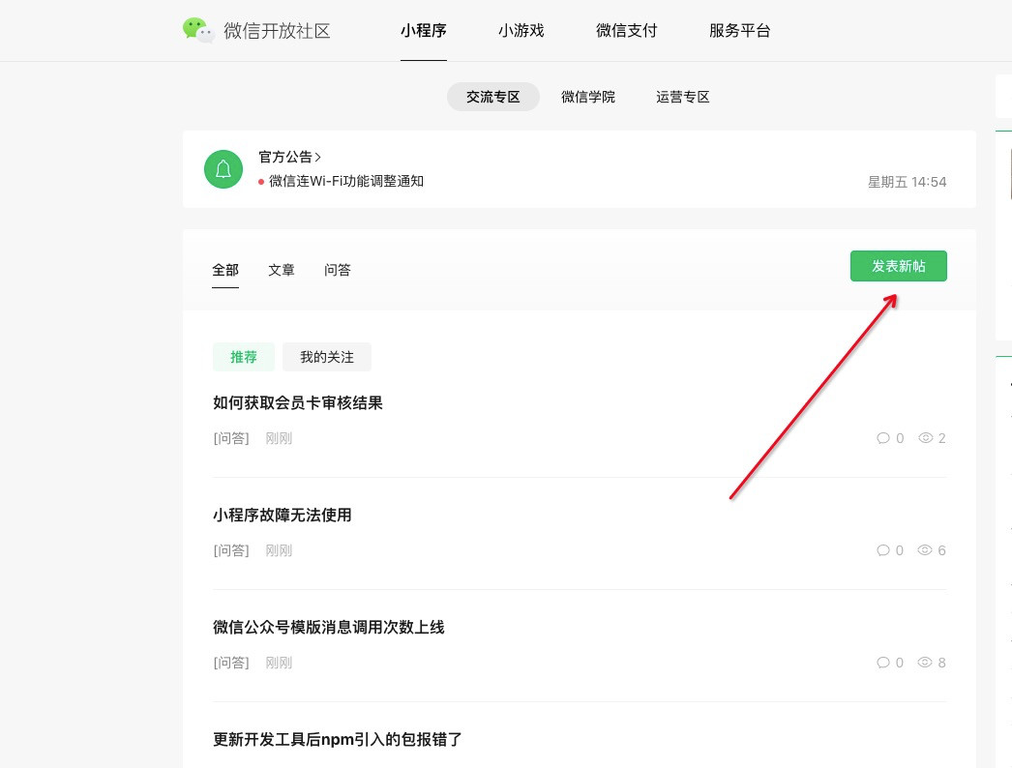
Task: Filter posts by 问答
Action: click(x=338, y=270)
